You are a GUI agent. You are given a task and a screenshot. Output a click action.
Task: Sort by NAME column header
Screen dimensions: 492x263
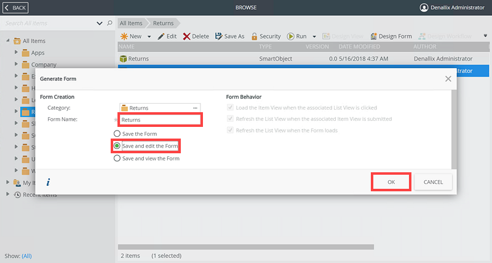[x=127, y=47]
